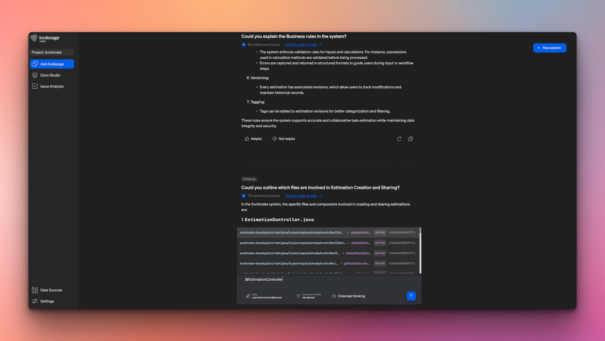Start a New session
Screen dimensions: 605x341
tap(550, 48)
